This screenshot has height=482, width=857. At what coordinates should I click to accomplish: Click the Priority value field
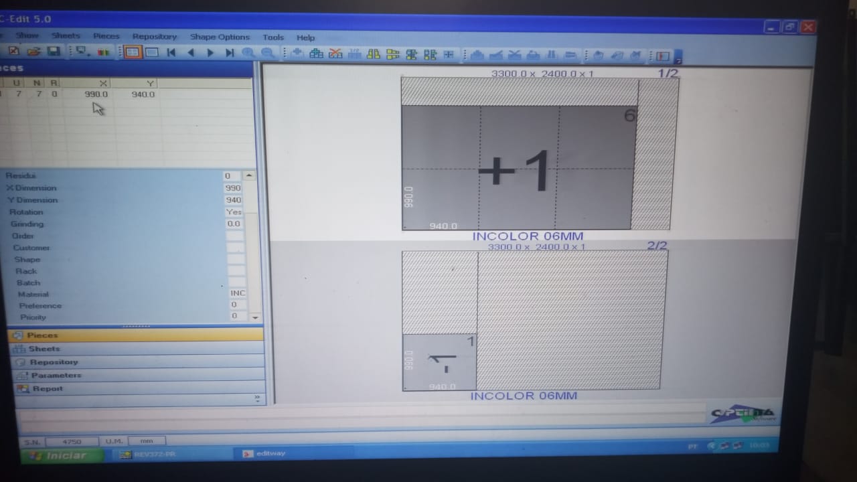click(x=239, y=316)
